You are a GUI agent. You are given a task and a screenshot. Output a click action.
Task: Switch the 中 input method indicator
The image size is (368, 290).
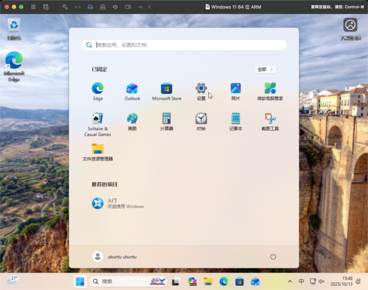tap(301, 281)
